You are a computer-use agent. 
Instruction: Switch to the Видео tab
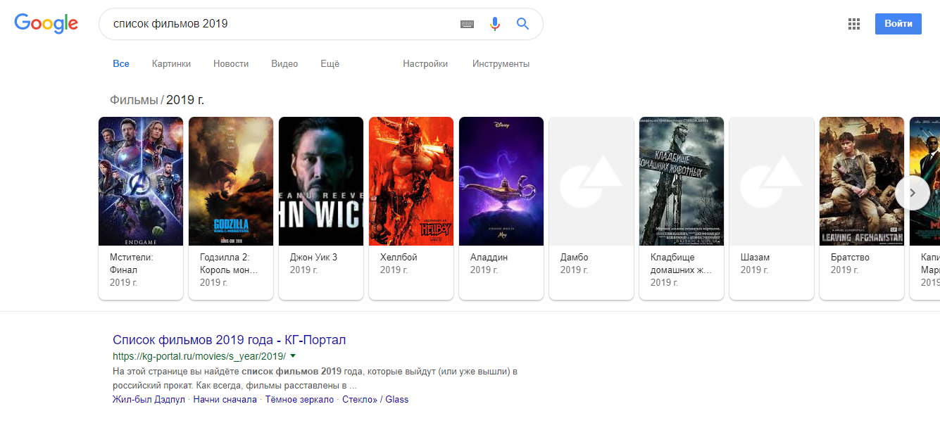pyautogui.click(x=284, y=64)
